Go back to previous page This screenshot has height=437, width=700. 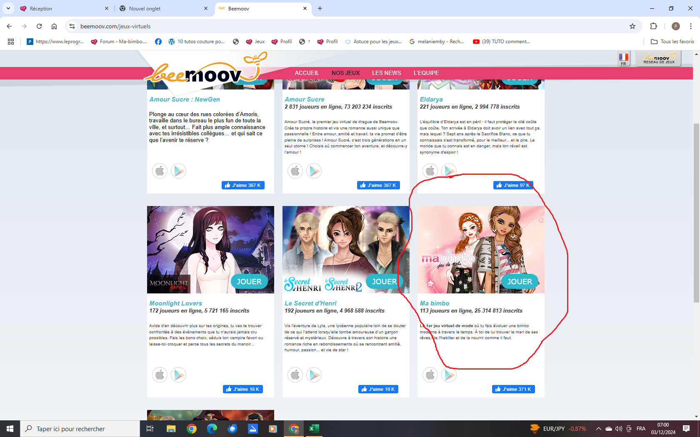(x=9, y=26)
